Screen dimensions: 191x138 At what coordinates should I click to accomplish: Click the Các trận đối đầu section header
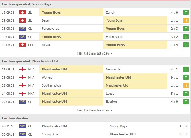(15, 118)
